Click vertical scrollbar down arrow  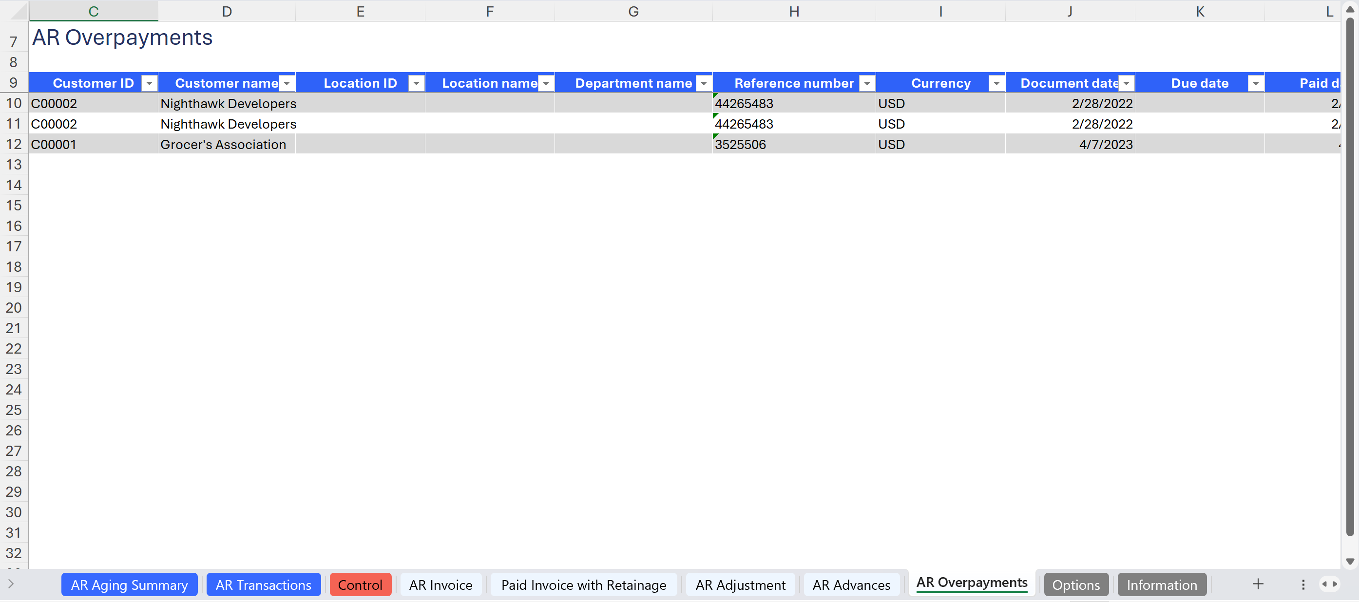point(1350,562)
